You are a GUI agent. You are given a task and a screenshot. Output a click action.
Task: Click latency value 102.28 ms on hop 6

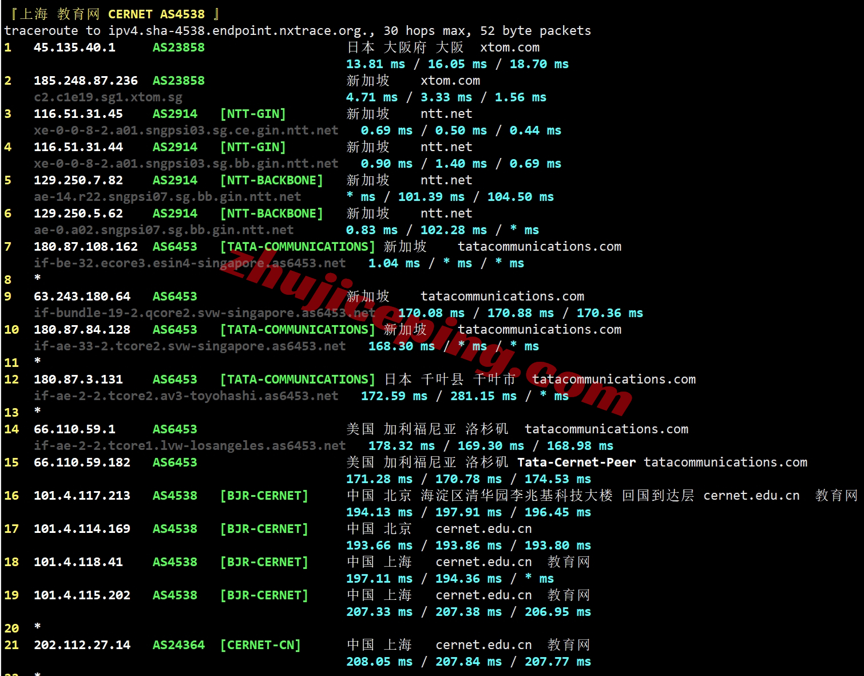[x=454, y=230]
